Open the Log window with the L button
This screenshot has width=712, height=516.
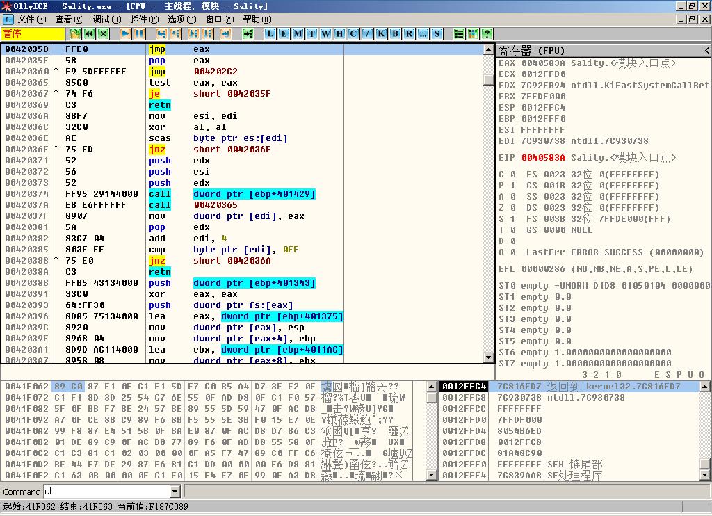coord(270,33)
